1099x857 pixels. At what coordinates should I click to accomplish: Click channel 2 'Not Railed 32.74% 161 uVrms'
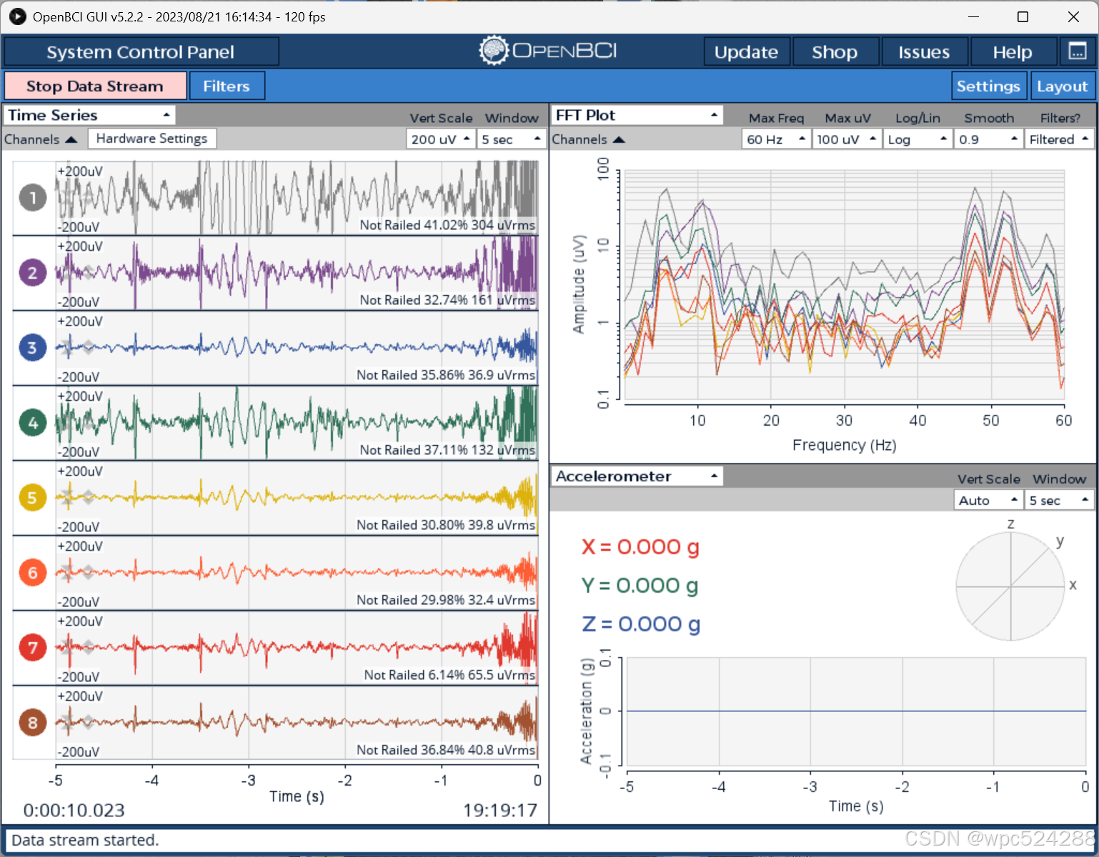447,300
